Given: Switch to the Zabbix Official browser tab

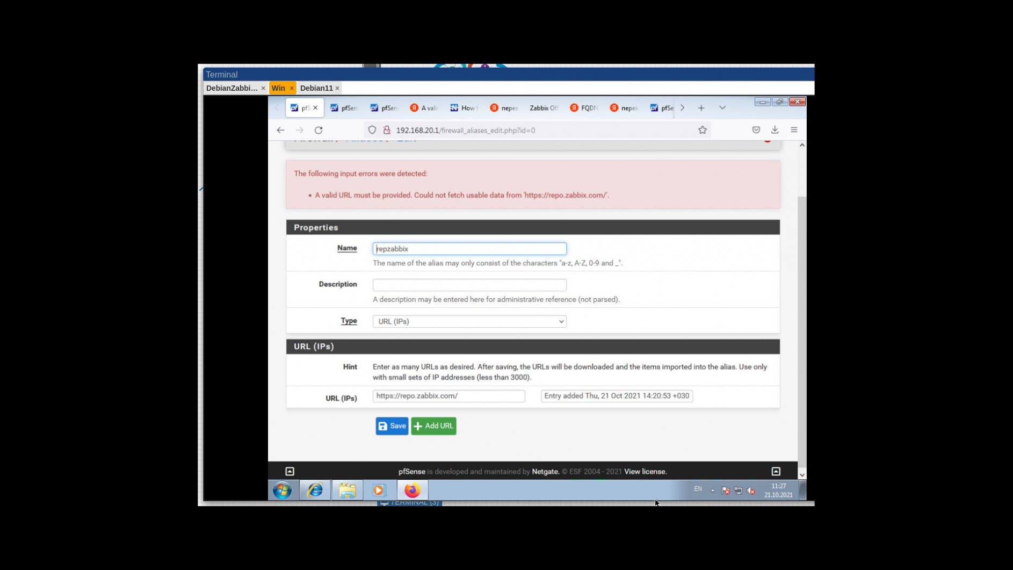Looking at the screenshot, I should [x=543, y=107].
